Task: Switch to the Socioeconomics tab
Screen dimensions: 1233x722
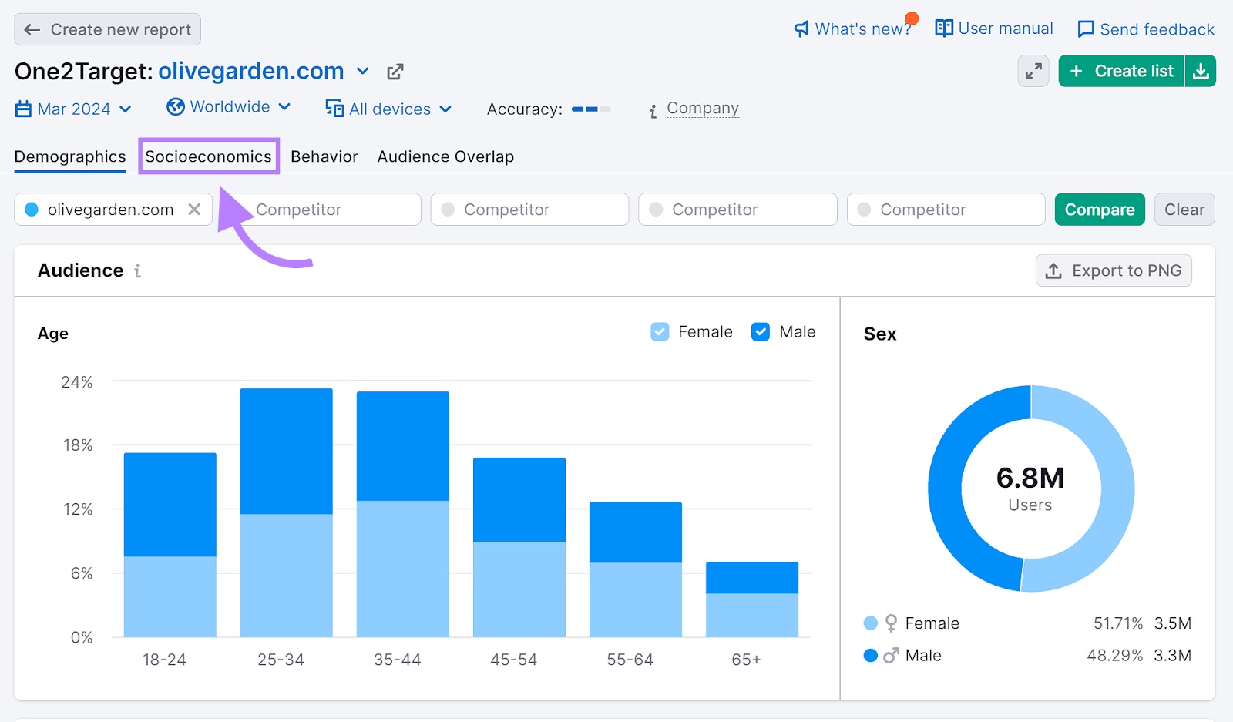Action: (208, 156)
